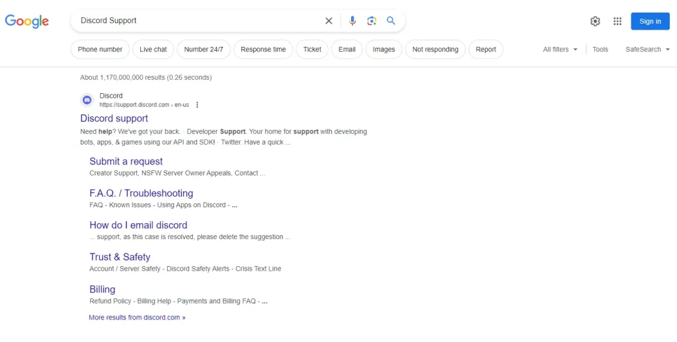Image resolution: width=677 pixels, height=342 pixels.
Task: Select the Report filter chip
Action: pos(486,49)
